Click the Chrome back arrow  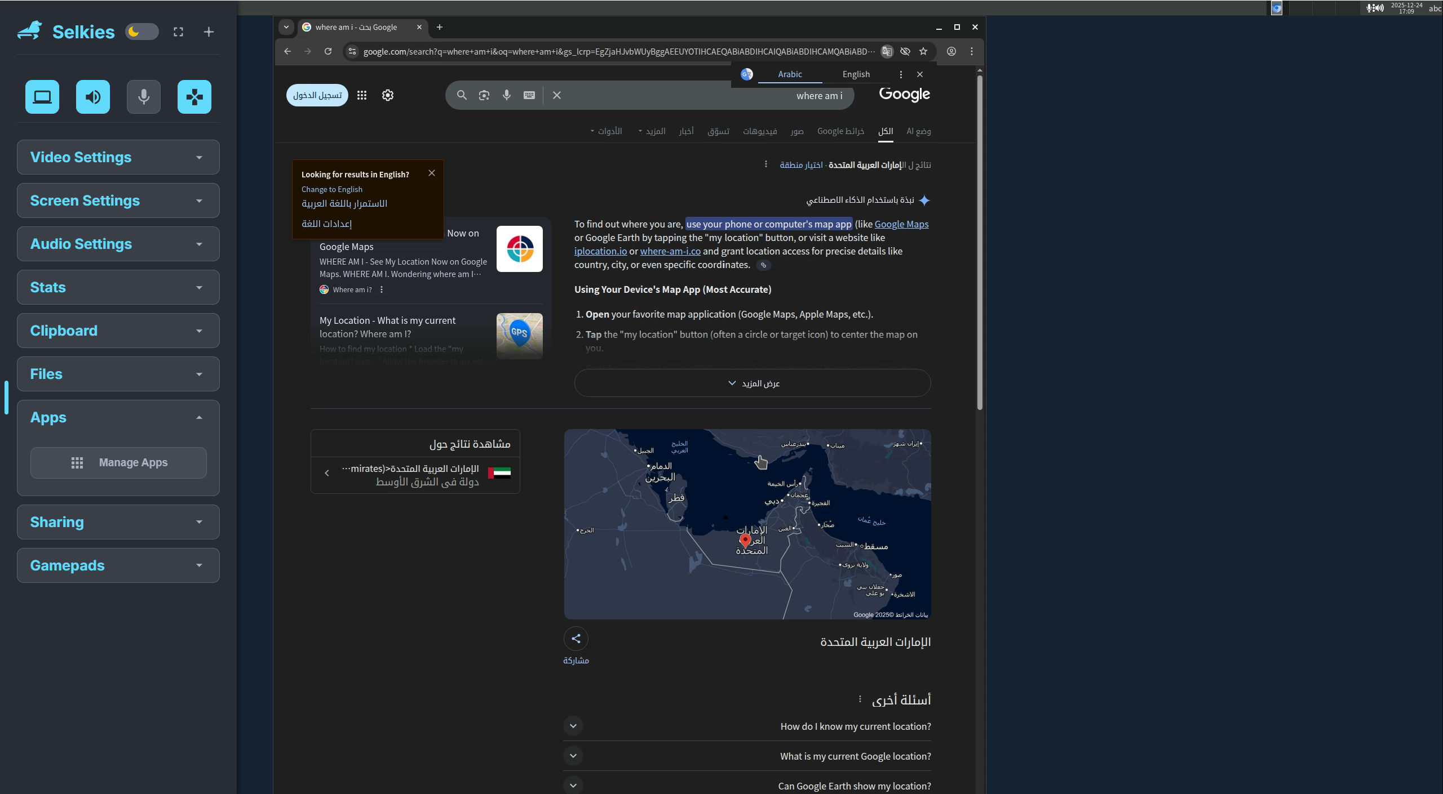pyautogui.click(x=287, y=51)
